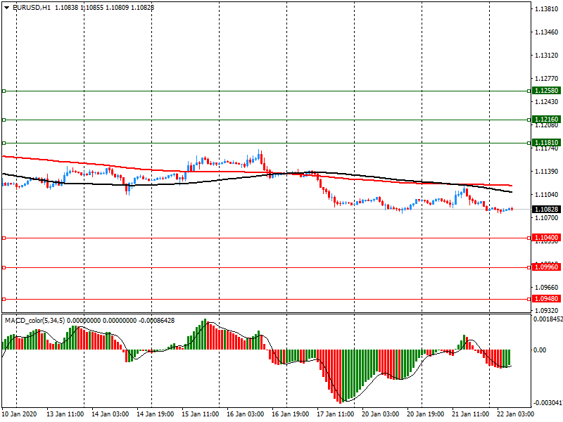
Task: Click the current price 1.10828 label
Action: click(x=546, y=210)
